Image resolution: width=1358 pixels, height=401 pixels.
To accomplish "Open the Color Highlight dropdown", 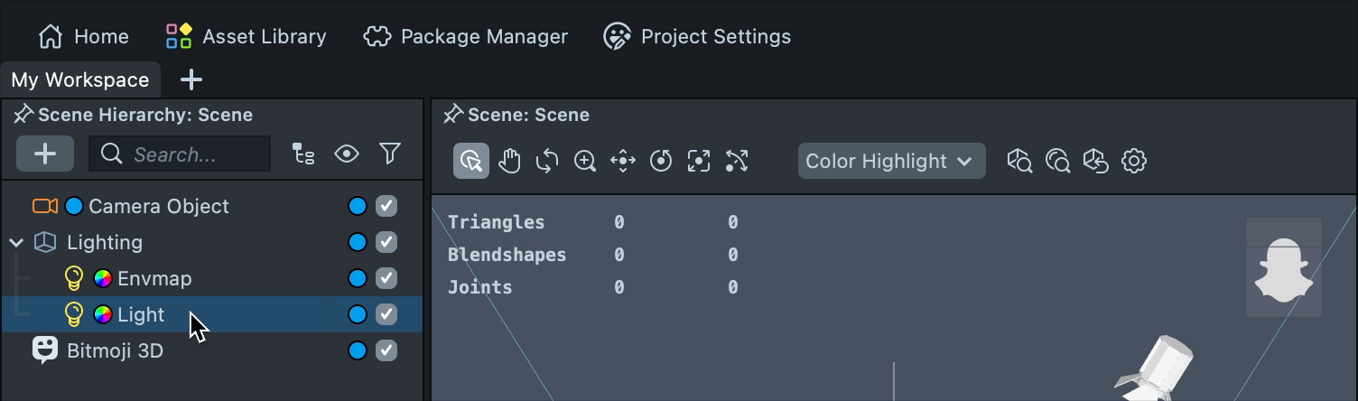I will (x=891, y=162).
